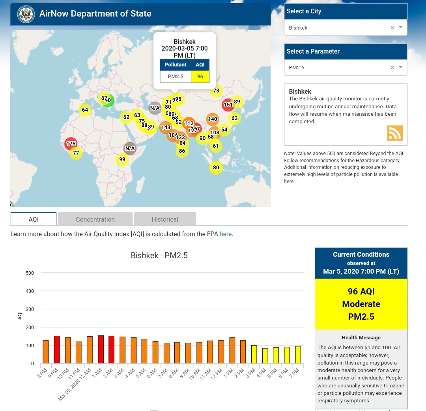The image size is (426, 411).
Task: Click the red 175 AQI map marker
Action: pos(71,144)
